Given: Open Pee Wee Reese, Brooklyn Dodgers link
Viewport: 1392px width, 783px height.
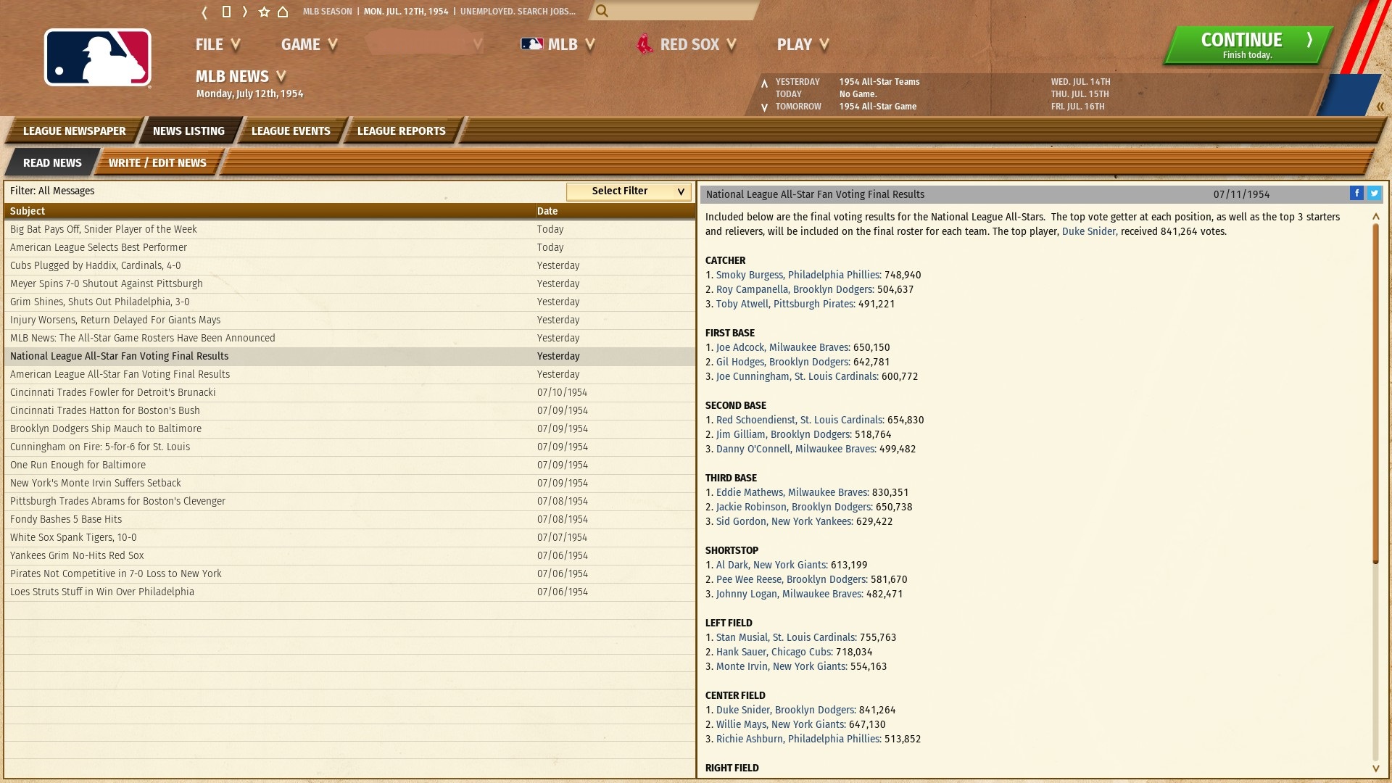Looking at the screenshot, I should 791,579.
